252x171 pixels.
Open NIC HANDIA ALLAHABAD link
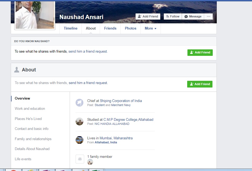tap(112, 124)
